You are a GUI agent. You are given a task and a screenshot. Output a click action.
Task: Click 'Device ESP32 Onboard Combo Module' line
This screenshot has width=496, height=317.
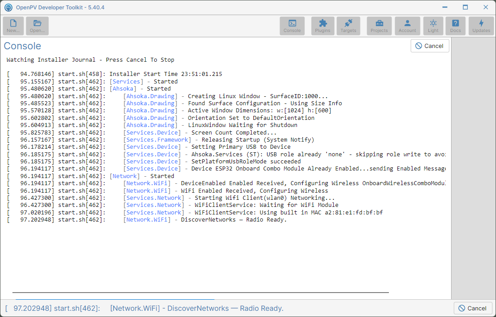[226, 168]
